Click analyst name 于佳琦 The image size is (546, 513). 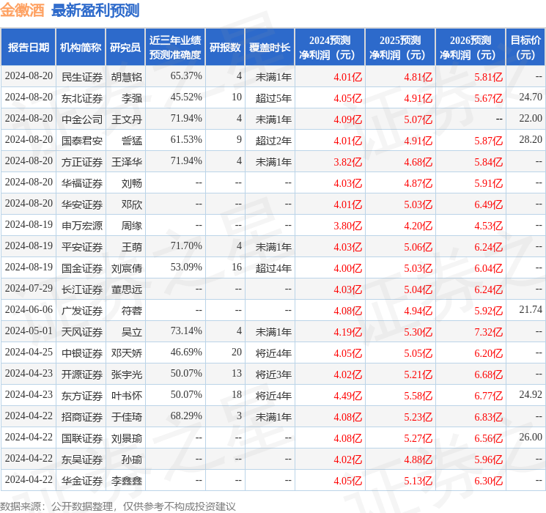(x=127, y=417)
